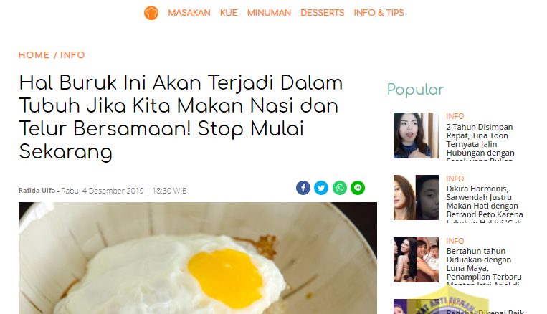Share article via Twitter icon

(321, 188)
